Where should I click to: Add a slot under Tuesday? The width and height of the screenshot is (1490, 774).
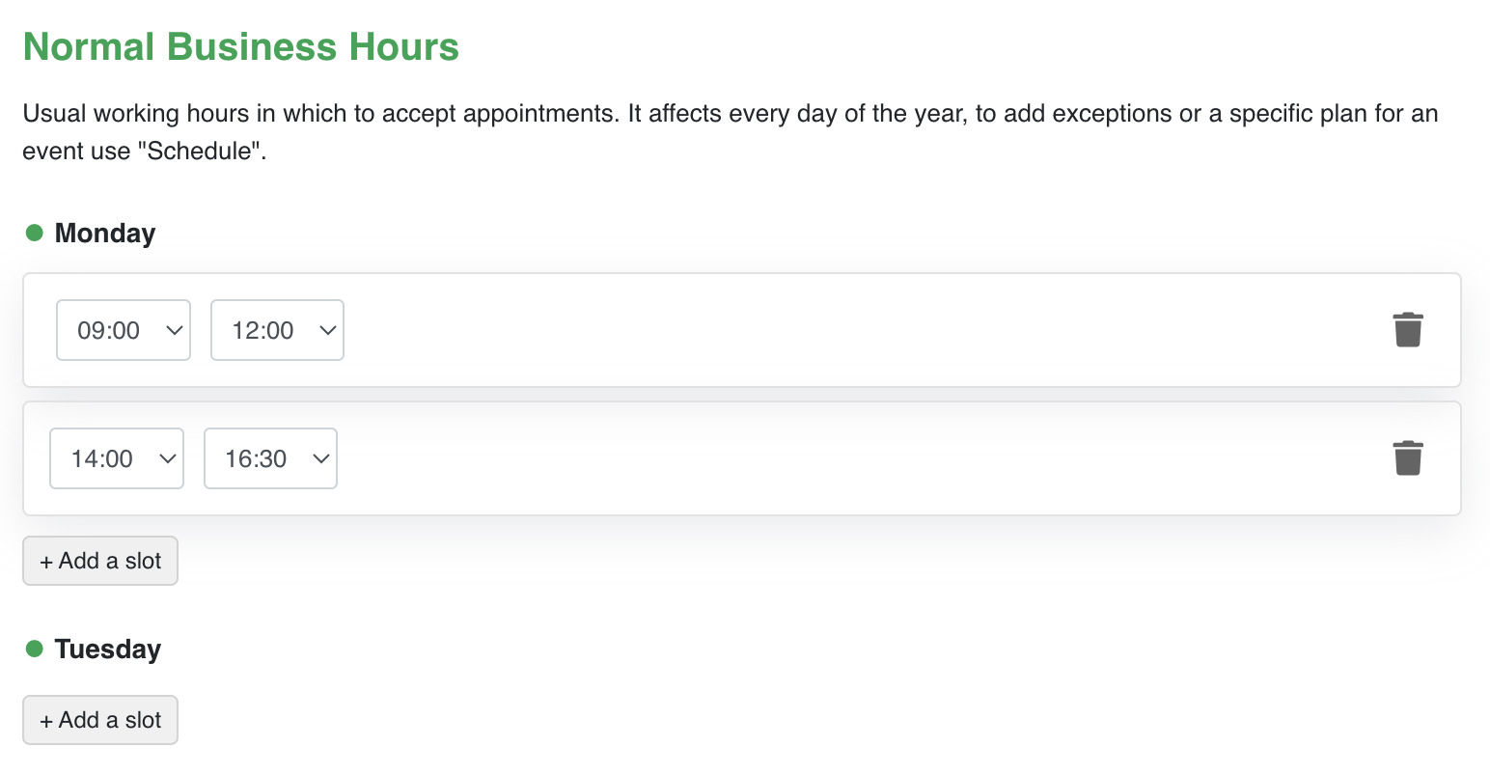tap(100, 720)
